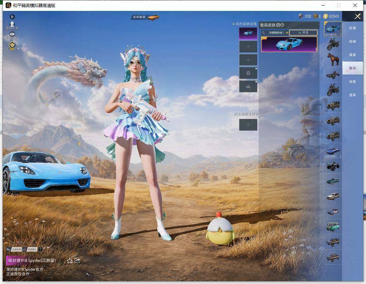Select the Porsche 918 vehicle list thumbnail

pos(333,29)
